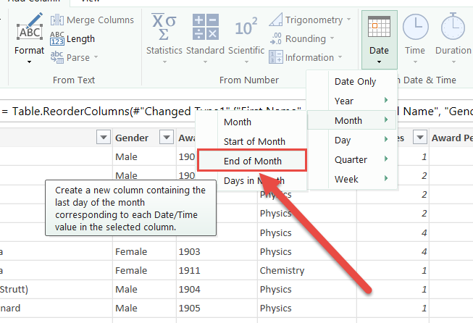Viewport: 473px width, 323px height.
Task: Click the Merge Columns icon
Action: [57, 20]
